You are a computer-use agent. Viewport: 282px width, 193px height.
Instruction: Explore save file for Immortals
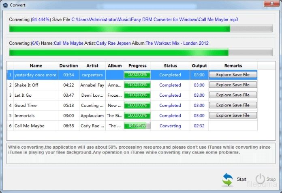pos(233,115)
